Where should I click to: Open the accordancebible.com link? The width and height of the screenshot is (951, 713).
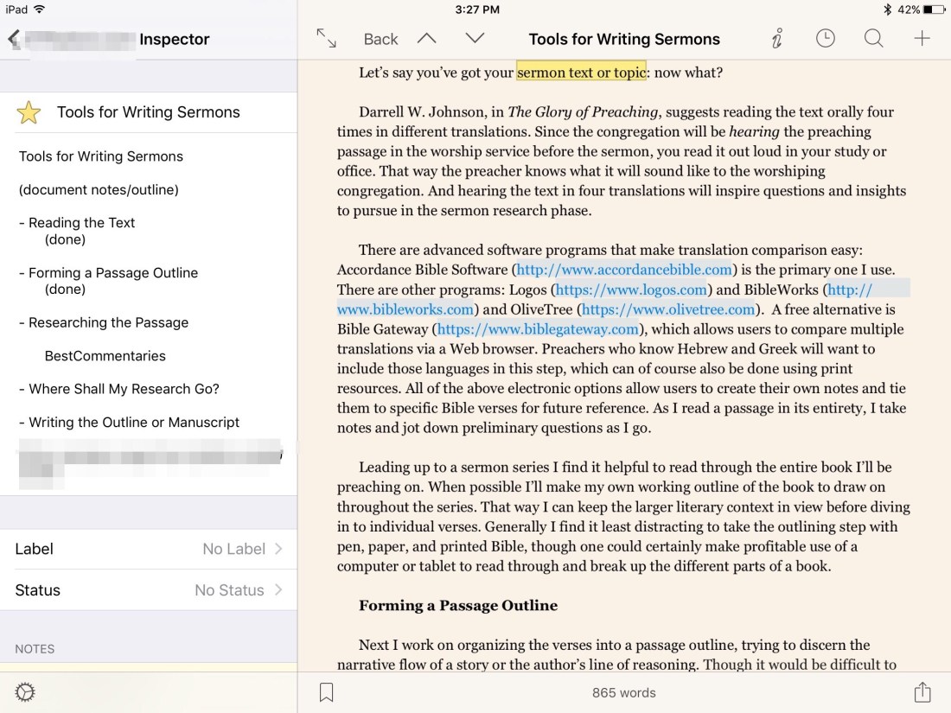click(x=625, y=270)
